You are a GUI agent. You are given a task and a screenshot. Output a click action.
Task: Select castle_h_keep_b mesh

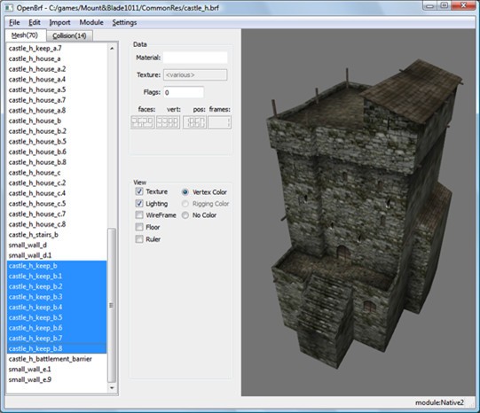pos(57,266)
